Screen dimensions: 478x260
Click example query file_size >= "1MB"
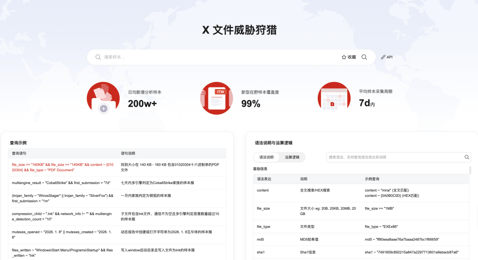click(x=380, y=209)
